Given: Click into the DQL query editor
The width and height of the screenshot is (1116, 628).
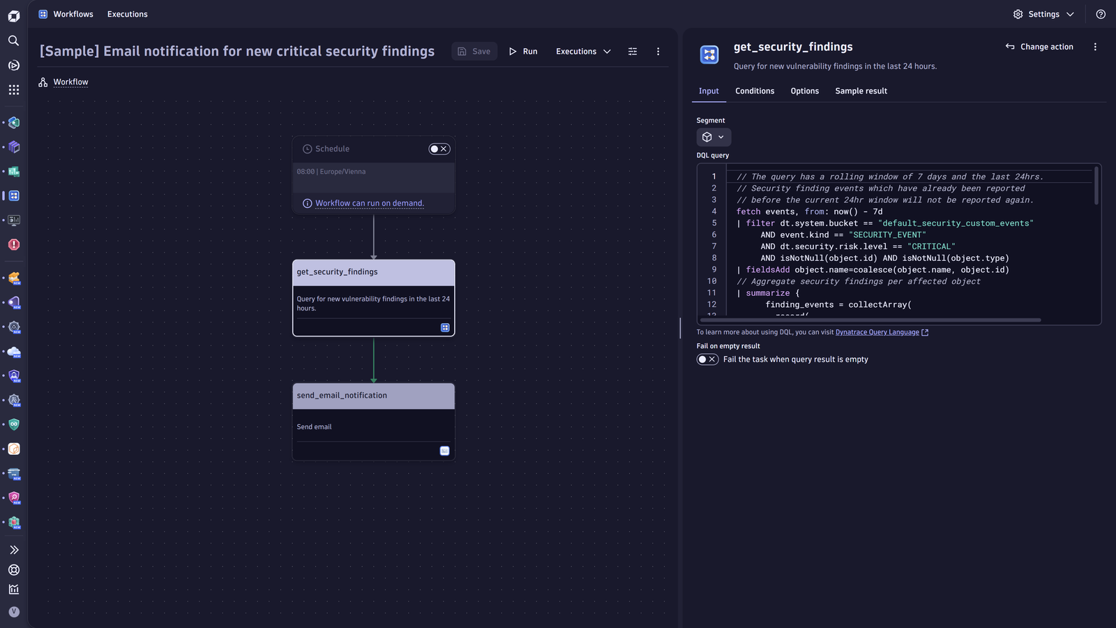Looking at the screenshot, I should [x=898, y=244].
